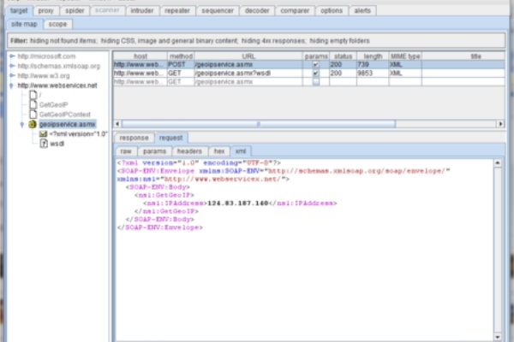Viewport: 514px width, 342px height.
Task: Click the envelope icon of xml version node
Action: (43, 134)
